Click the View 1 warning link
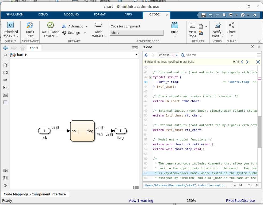 [141, 201]
